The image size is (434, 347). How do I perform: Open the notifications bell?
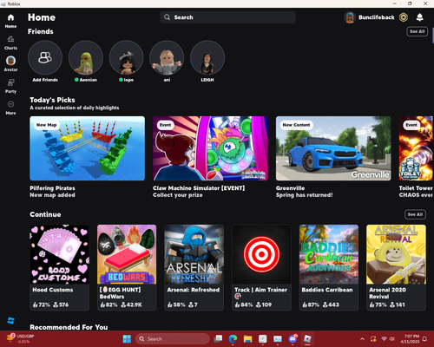click(419, 17)
